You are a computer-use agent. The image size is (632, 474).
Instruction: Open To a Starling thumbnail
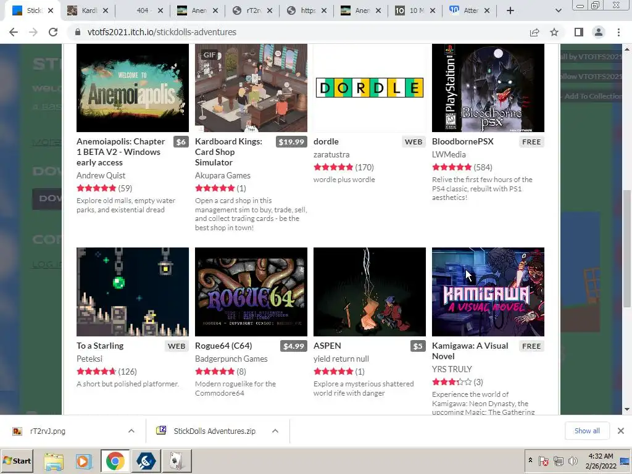133,292
